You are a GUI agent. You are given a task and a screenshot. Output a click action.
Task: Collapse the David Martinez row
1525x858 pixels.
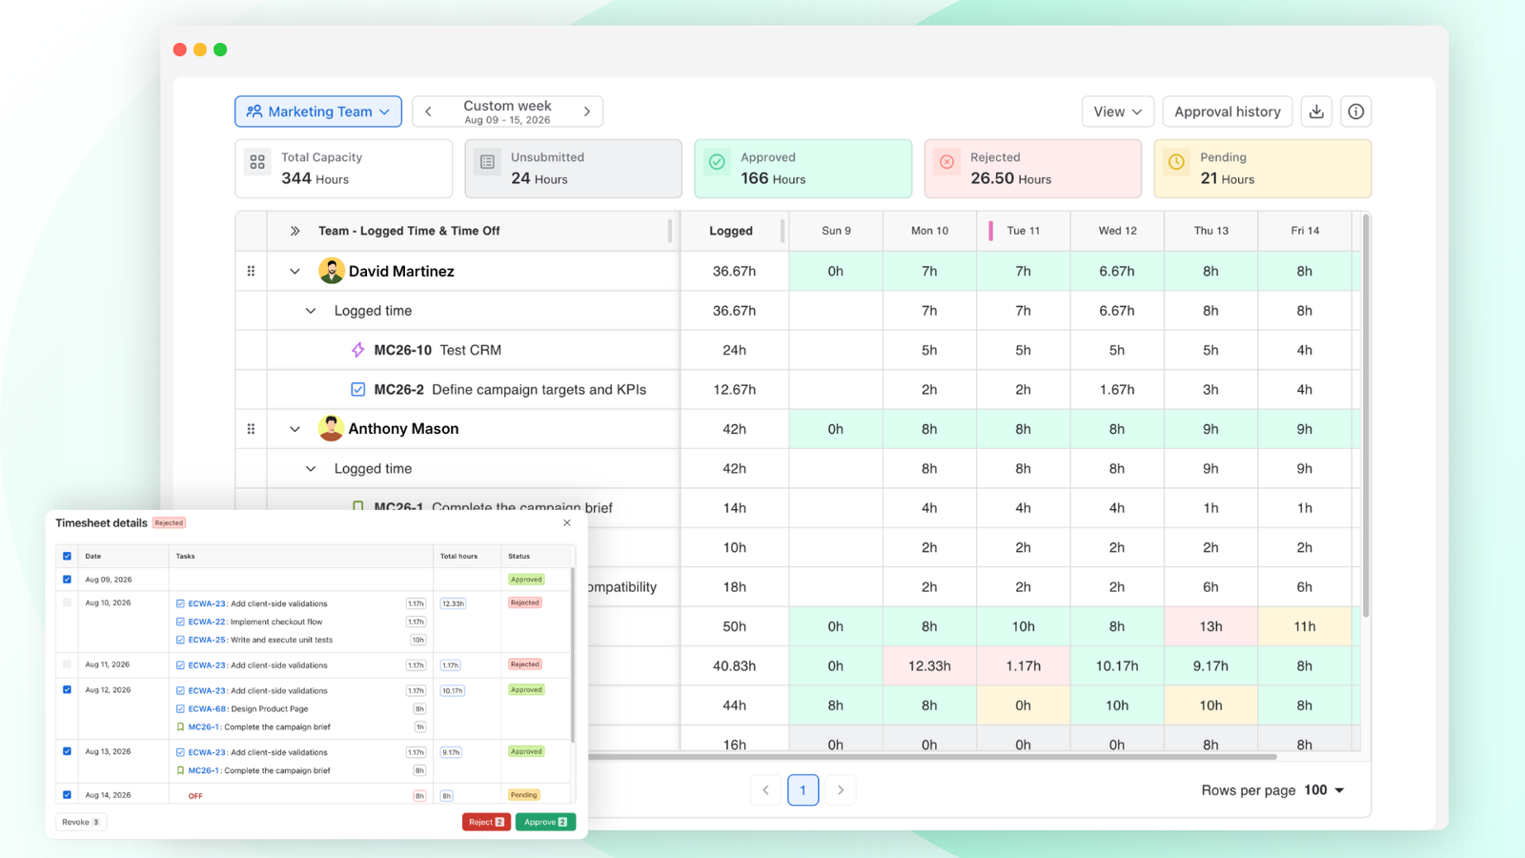pyautogui.click(x=295, y=272)
